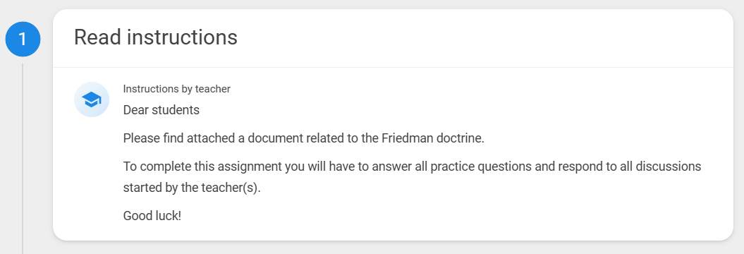Click the graduation cap teacher icon
744x254 pixels.
coord(92,99)
